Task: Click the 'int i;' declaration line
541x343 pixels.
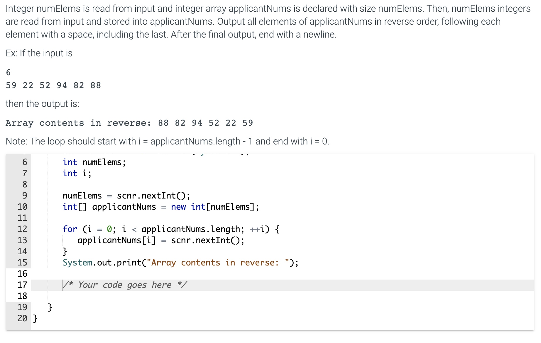Action: (x=77, y=173)
